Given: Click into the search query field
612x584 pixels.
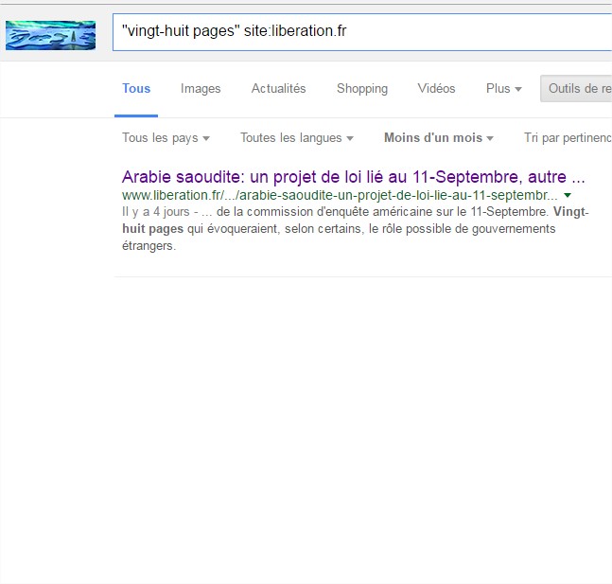Looking at the screenshot, I should click(x=362, y=31).
